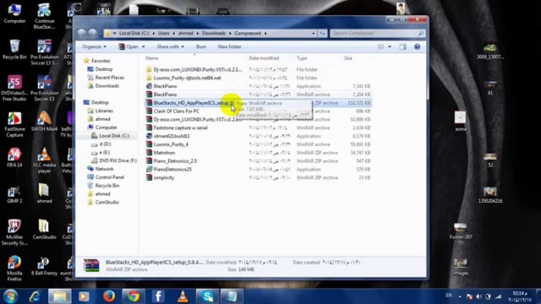This screenshot has height=304, width=541.
Task: Click the clock in the system tray
Action: click(520, 296)
